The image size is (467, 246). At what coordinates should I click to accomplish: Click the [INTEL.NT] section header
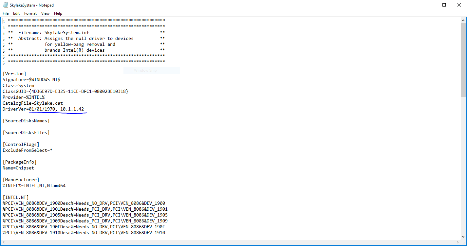14,197
